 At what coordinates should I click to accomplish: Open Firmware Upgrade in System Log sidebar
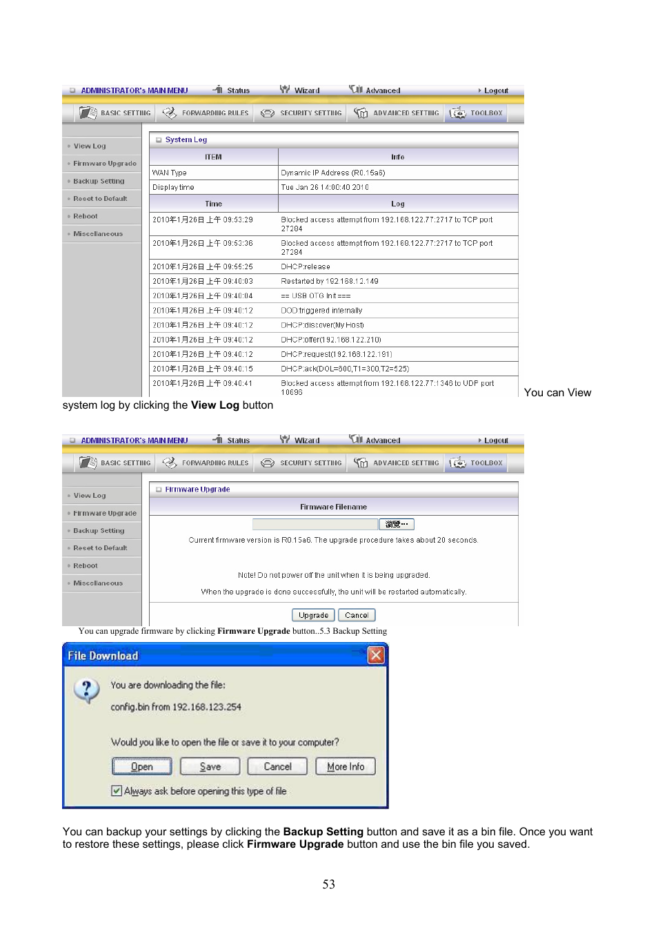click(x=105, y=164)
